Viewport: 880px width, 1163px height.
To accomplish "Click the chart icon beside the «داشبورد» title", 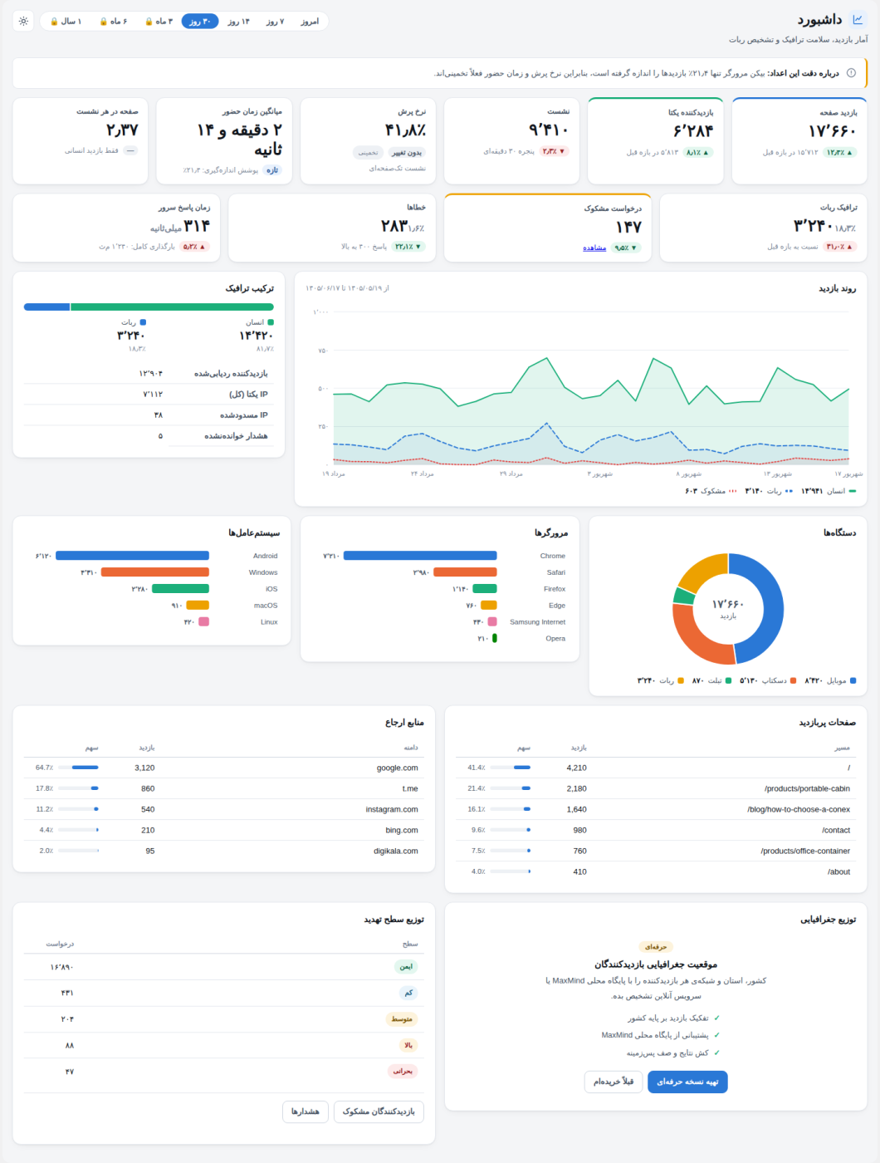I will tap(858, 20).
